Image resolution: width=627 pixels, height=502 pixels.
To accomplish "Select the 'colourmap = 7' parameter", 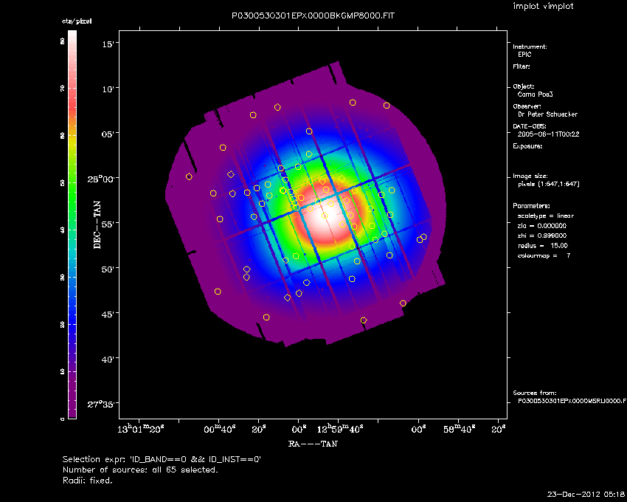I will coord(544,256).
